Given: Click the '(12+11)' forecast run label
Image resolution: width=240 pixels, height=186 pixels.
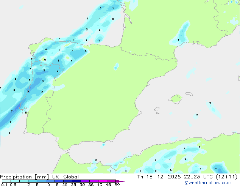Looking at the screenshot, I should pyautogui.click(x=226, y=177).
